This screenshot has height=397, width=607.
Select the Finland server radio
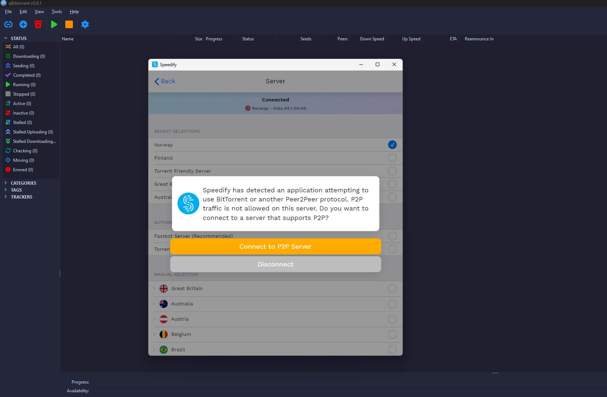(x=392, y=158)
